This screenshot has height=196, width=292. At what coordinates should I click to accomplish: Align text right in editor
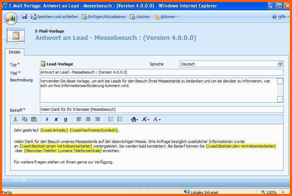[x=97, y=120]
